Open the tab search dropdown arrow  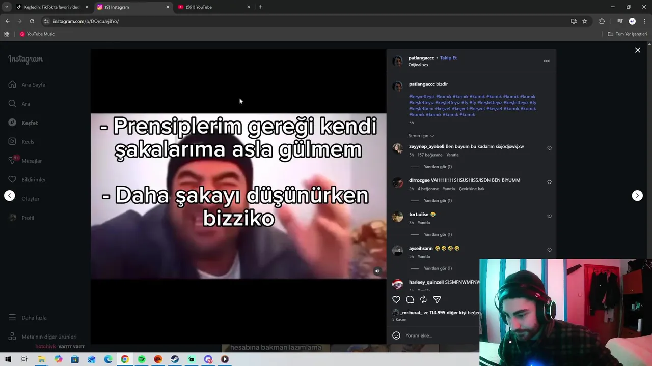click(7, 7)
